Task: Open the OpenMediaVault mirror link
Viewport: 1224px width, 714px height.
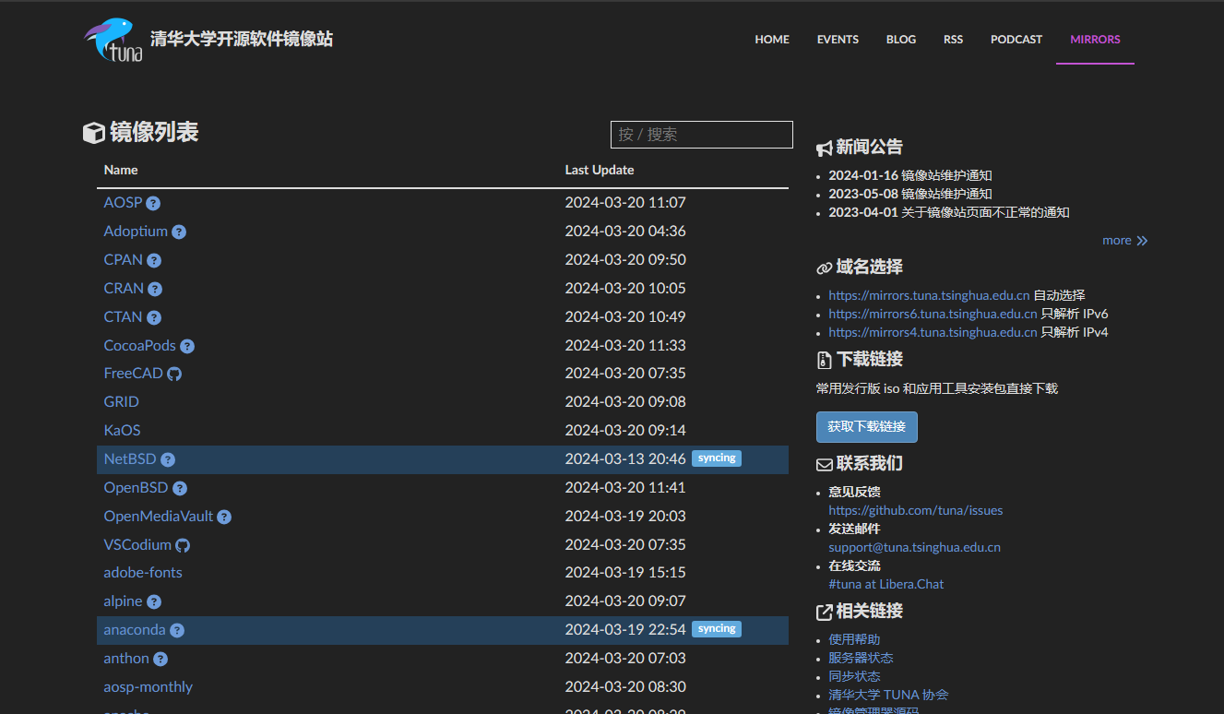Action: pos(158,517)
